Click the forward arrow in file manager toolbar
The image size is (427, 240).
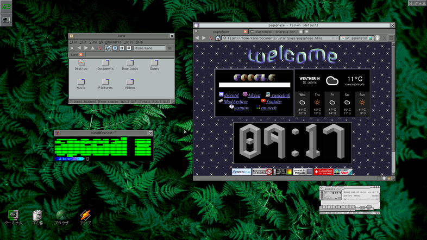point(86,48)
